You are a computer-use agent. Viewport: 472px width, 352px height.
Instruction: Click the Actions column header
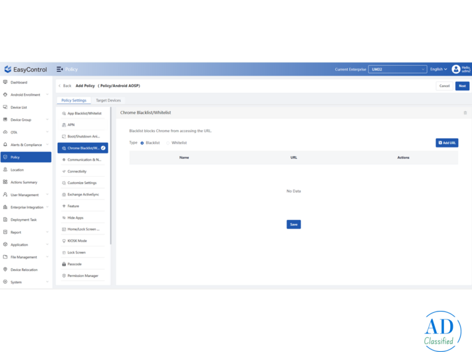tap(404, 157)
